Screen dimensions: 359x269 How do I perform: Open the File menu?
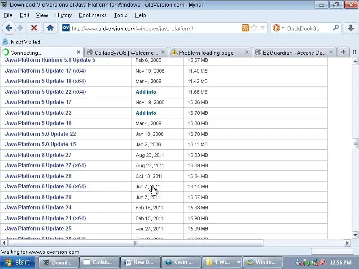pos(8,15)
